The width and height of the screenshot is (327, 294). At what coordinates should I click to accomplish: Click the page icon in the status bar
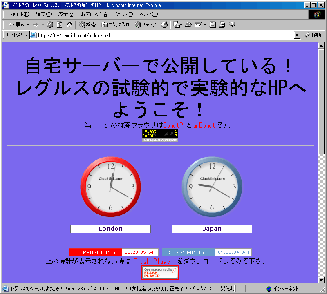pos(6,289)
